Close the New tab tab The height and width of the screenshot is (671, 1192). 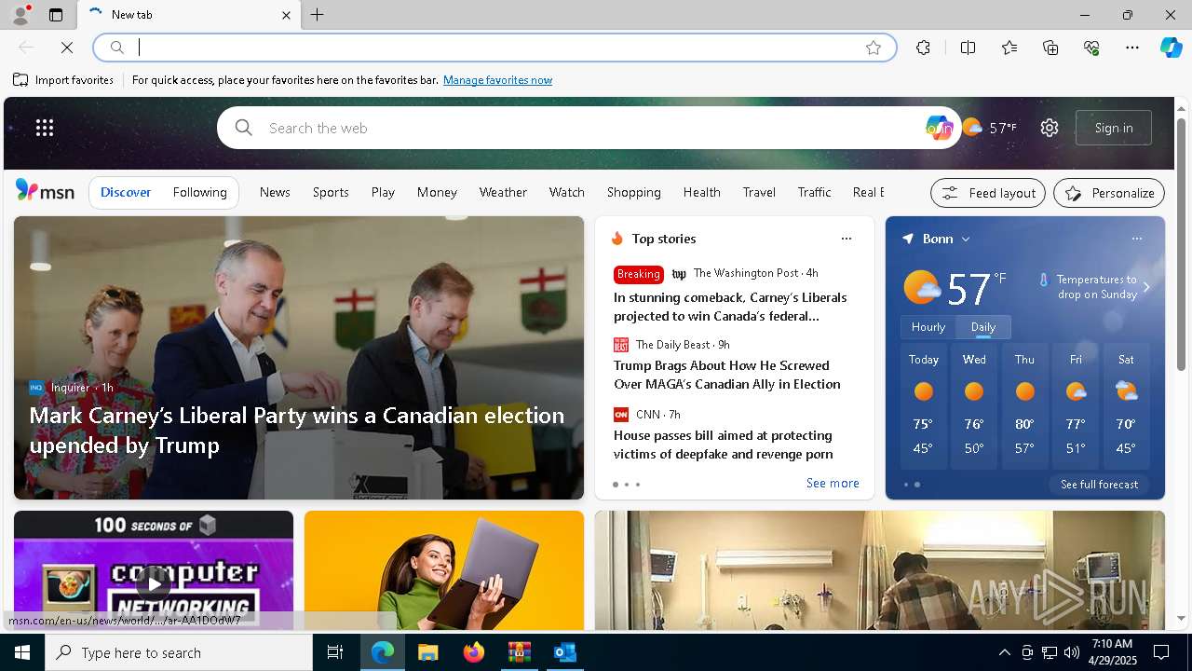286,15
